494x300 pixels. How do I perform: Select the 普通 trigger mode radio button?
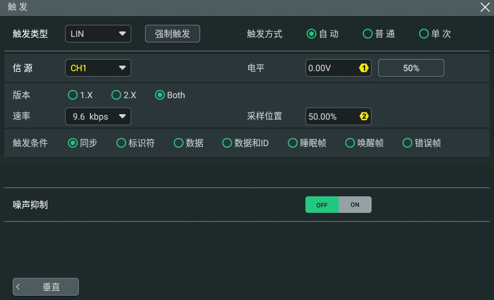pyautogui.click(x=368, y=34)
